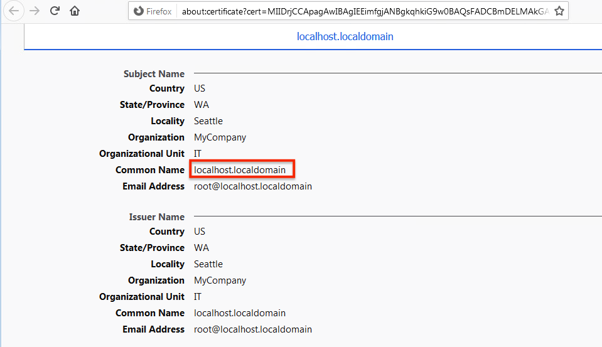Click the Subject Name section heading
Viewport: 602px width, 347px height.
tap(154, 74)
